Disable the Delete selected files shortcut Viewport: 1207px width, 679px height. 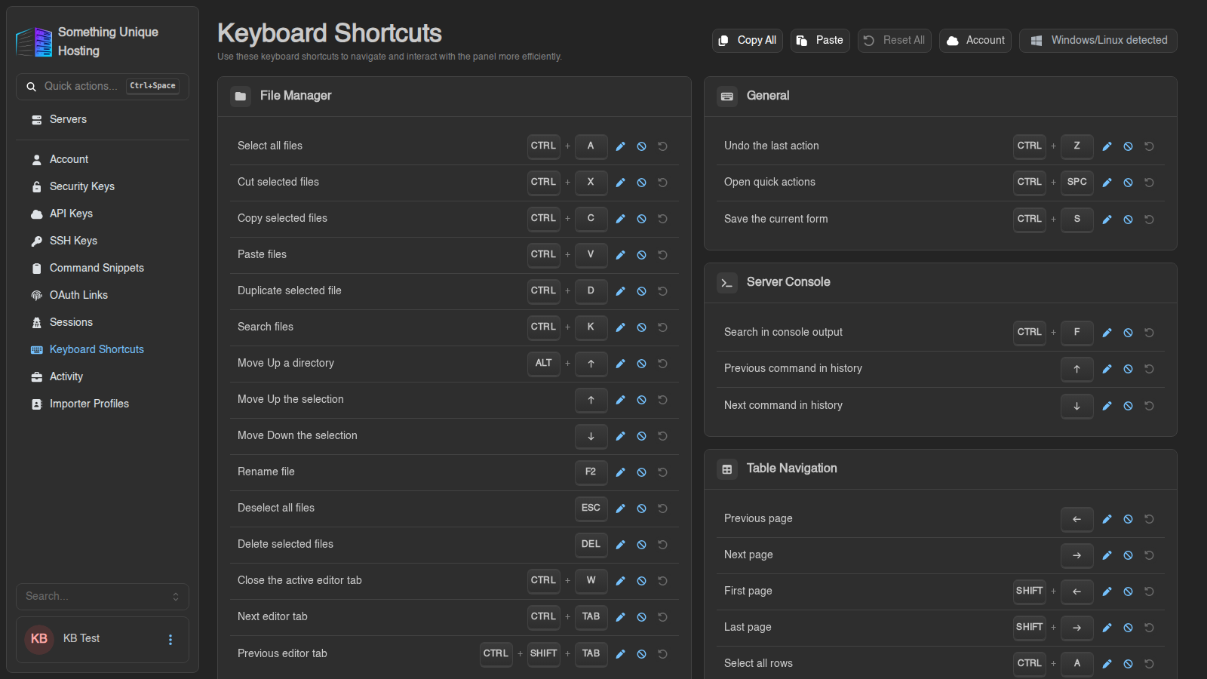(x=641, y=545)
